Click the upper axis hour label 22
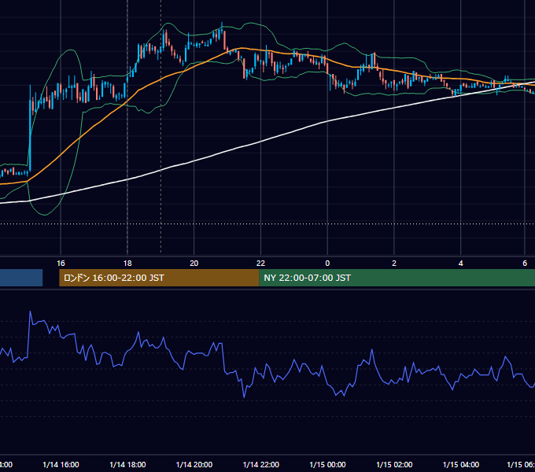This screenshot has height=472, width=535. click(x=260, y=264)
